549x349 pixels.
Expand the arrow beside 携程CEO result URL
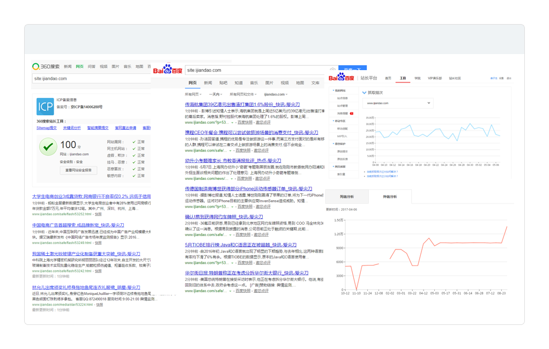coord(230,151)
